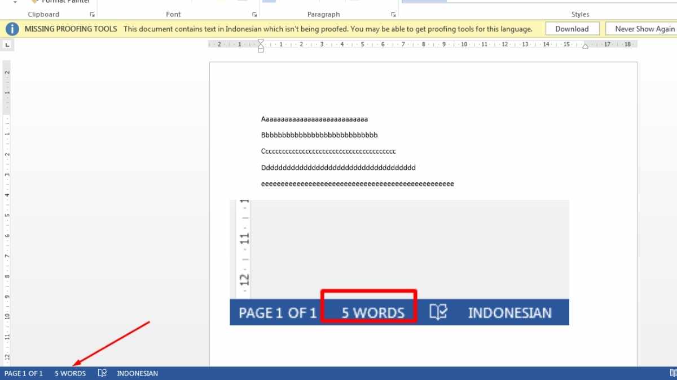Change language by clicking INDONESIAN in status bar

(137, 373)
